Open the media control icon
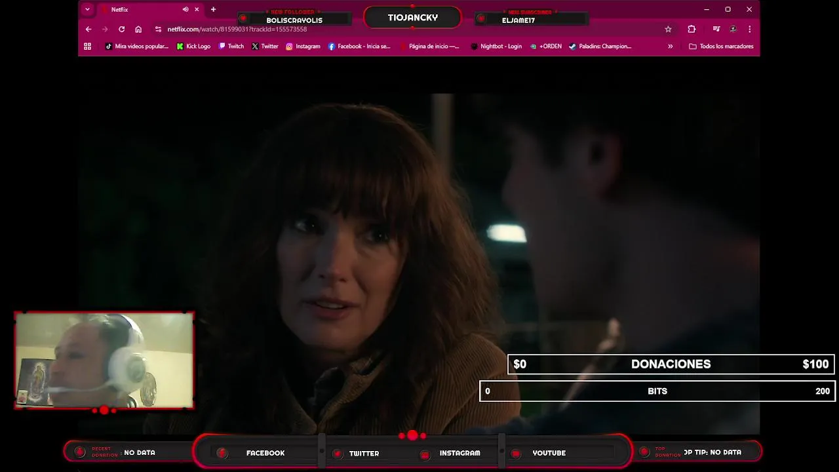The height and width of the screenshot is (472, 839). (716, 29)
